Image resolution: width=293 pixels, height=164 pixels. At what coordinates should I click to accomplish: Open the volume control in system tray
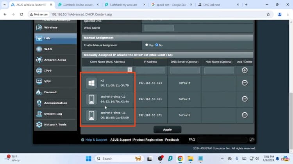click(257, 159)
